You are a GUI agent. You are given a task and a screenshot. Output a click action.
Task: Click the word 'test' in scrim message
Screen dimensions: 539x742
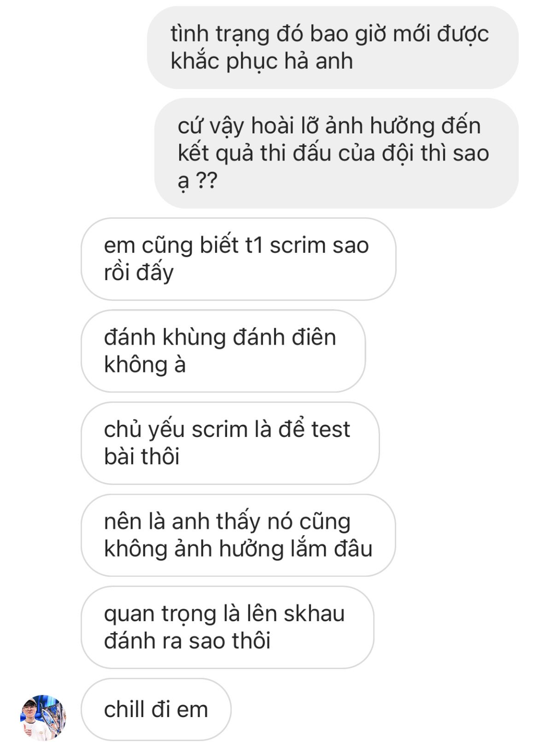coord(331,430)
